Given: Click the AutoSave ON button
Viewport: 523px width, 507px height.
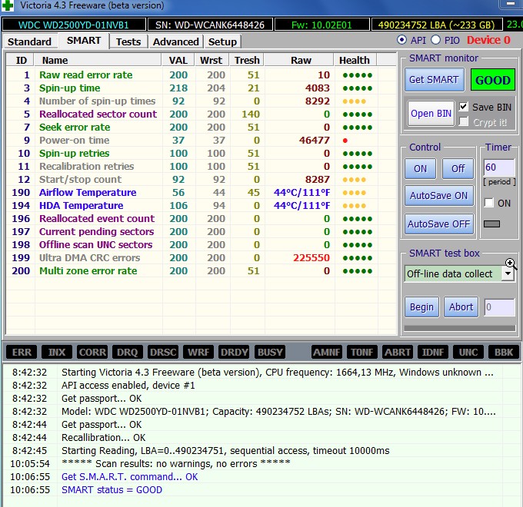Looking at the screenshot, I should click(x=438, y=195).
